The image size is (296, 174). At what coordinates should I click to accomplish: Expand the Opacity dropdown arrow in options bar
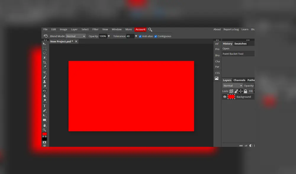tap(109, 36)
